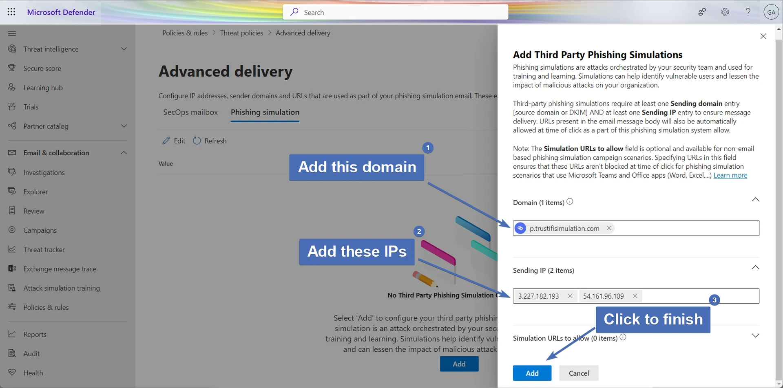This screenshot has height=388, width=783.
Task: Switch to the SecOps mailbox tab
Action: (190, 112)
